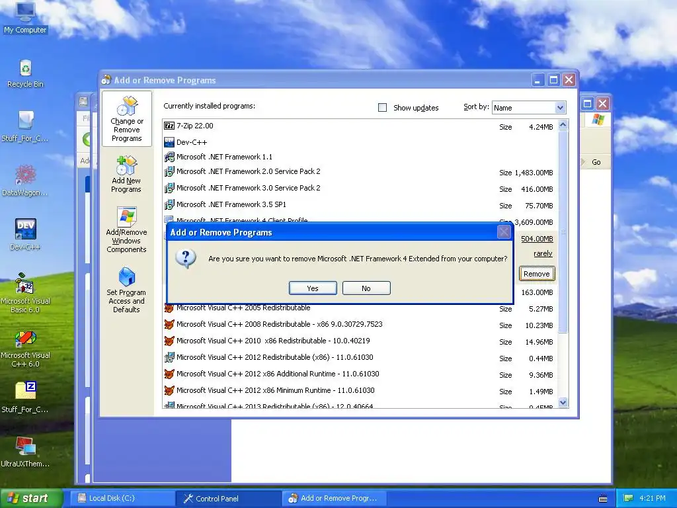Open the Start menu

tap(31, 498)
